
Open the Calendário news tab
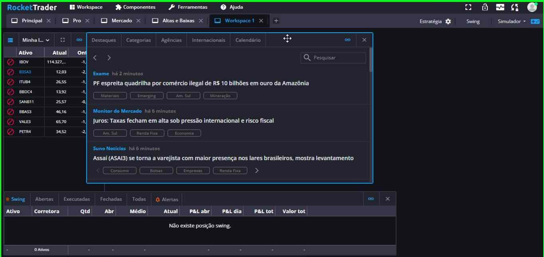tap(248, 40)
